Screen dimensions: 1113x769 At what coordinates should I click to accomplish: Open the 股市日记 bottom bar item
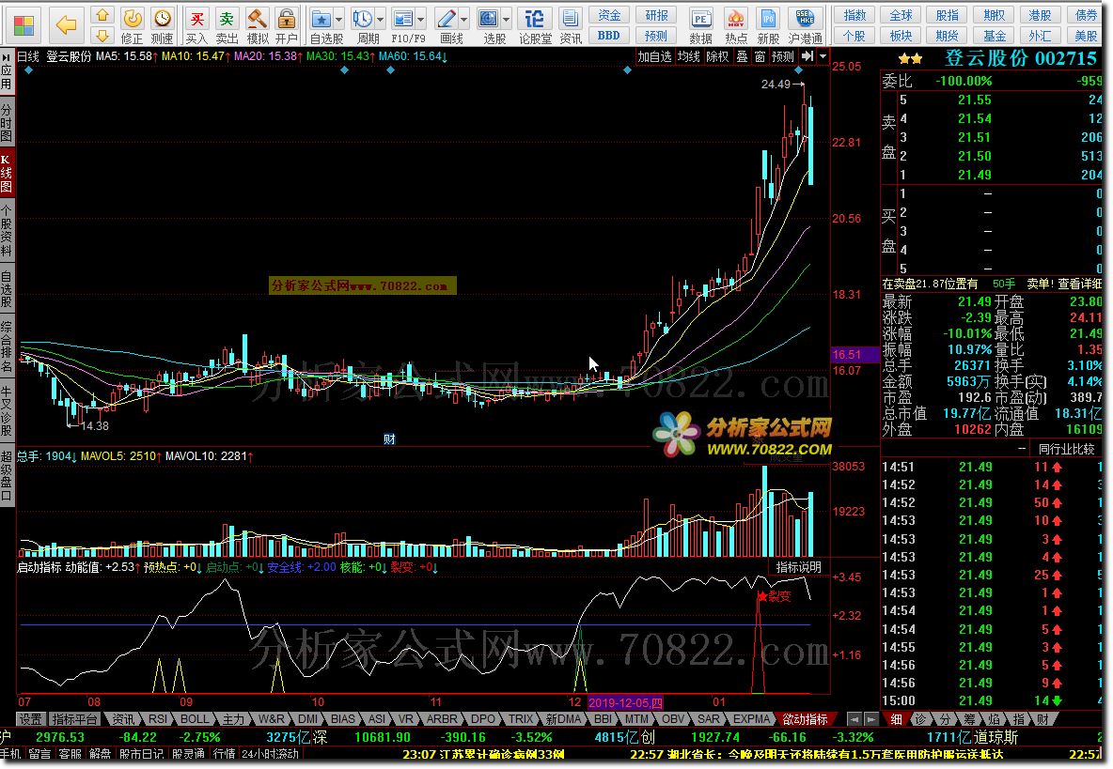click(141, 754)
